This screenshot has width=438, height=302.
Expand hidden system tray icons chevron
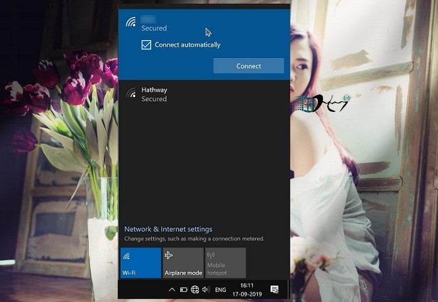coord(172,290)
